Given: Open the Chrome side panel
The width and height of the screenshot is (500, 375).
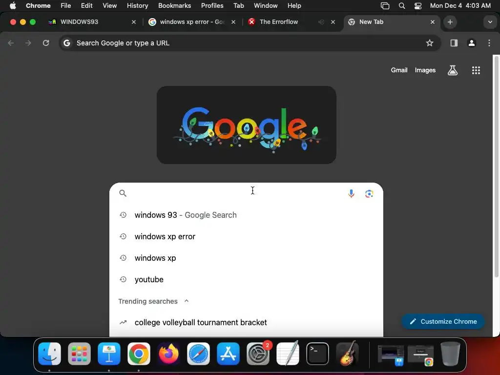Looking at the screenshot, I should point(454,43).
